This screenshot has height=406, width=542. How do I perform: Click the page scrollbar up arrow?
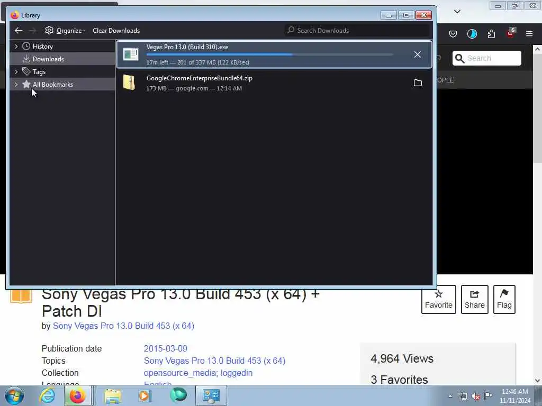[538, 49]
